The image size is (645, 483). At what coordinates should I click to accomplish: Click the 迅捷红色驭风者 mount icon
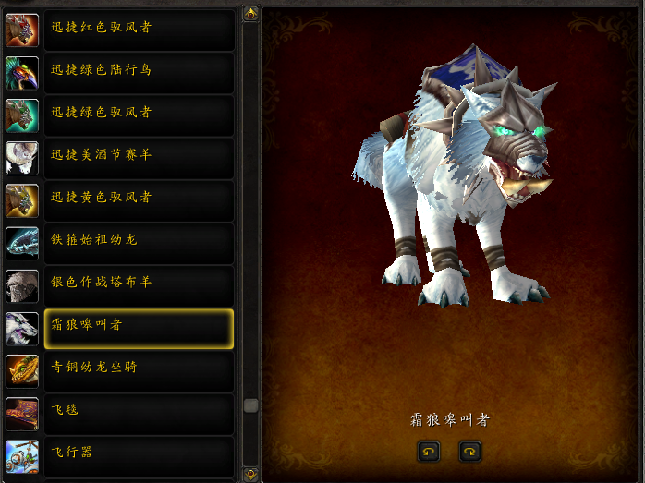click(22, 30)
